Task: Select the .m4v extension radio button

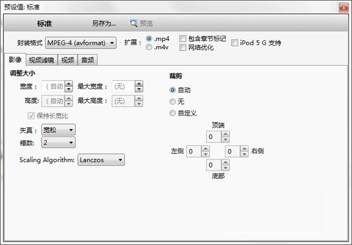Action: [149, 47]
